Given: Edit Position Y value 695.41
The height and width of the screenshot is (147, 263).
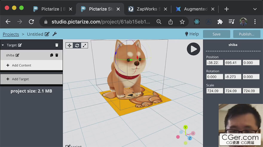Looking at the screenshot, I should tap(233, 63).
